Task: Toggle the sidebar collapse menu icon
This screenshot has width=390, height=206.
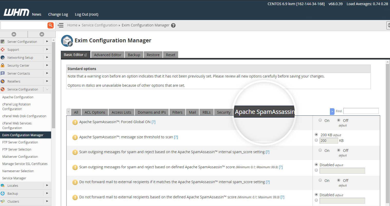Action: 61,25
